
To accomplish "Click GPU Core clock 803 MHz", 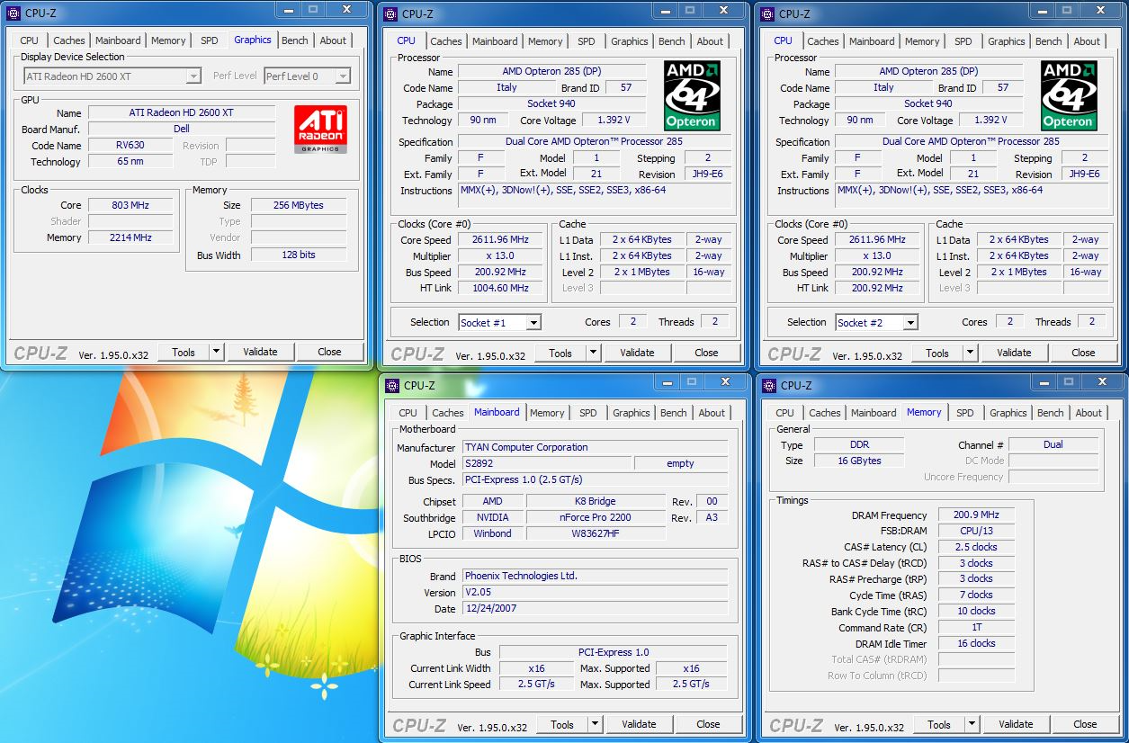I will point(130,205).
